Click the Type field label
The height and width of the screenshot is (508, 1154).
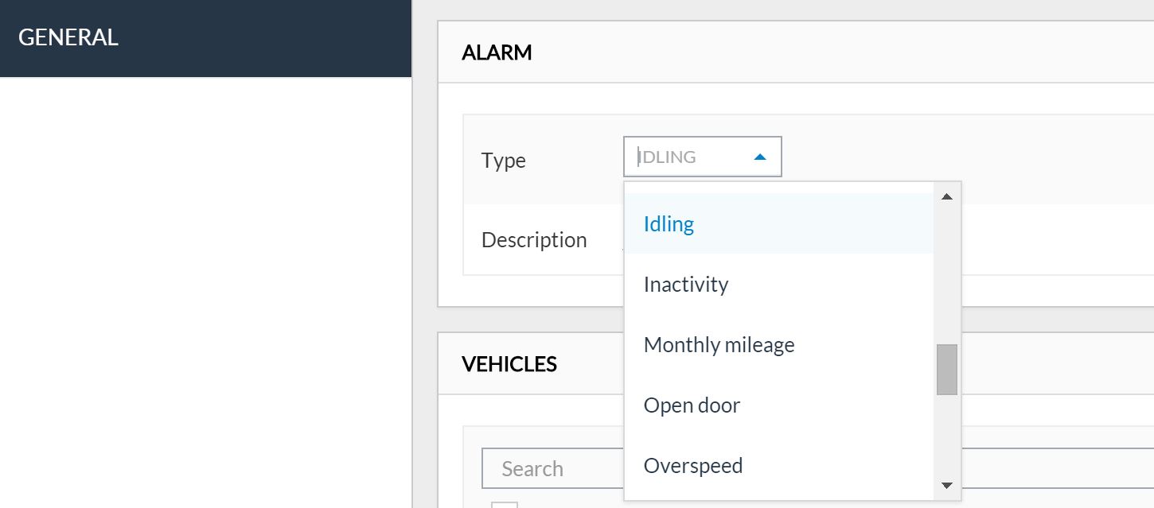tap(503, 161)
